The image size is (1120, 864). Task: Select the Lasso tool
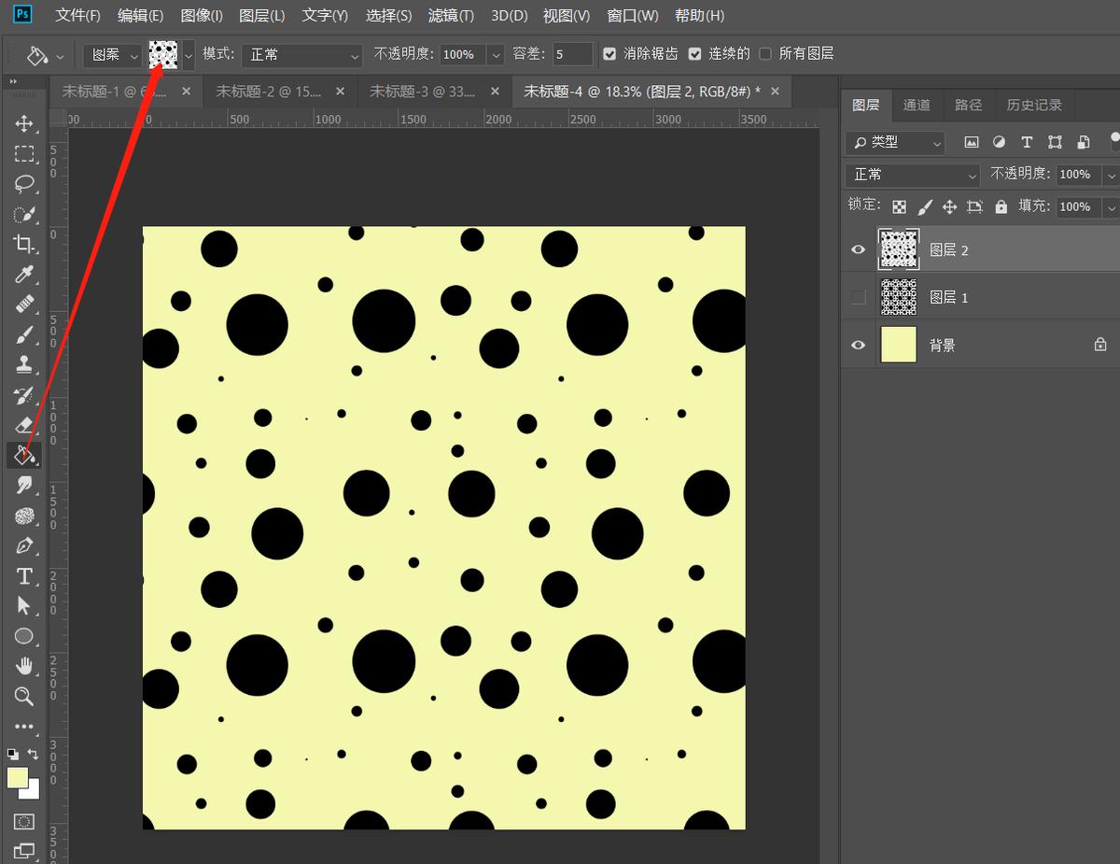[x=24, y=184]
